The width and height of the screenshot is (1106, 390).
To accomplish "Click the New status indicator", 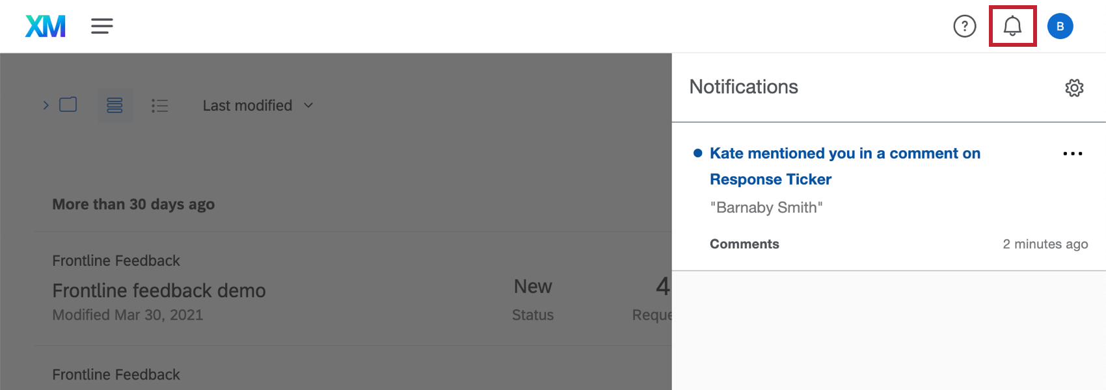I will pyautogui.click(x=533, y=286).
